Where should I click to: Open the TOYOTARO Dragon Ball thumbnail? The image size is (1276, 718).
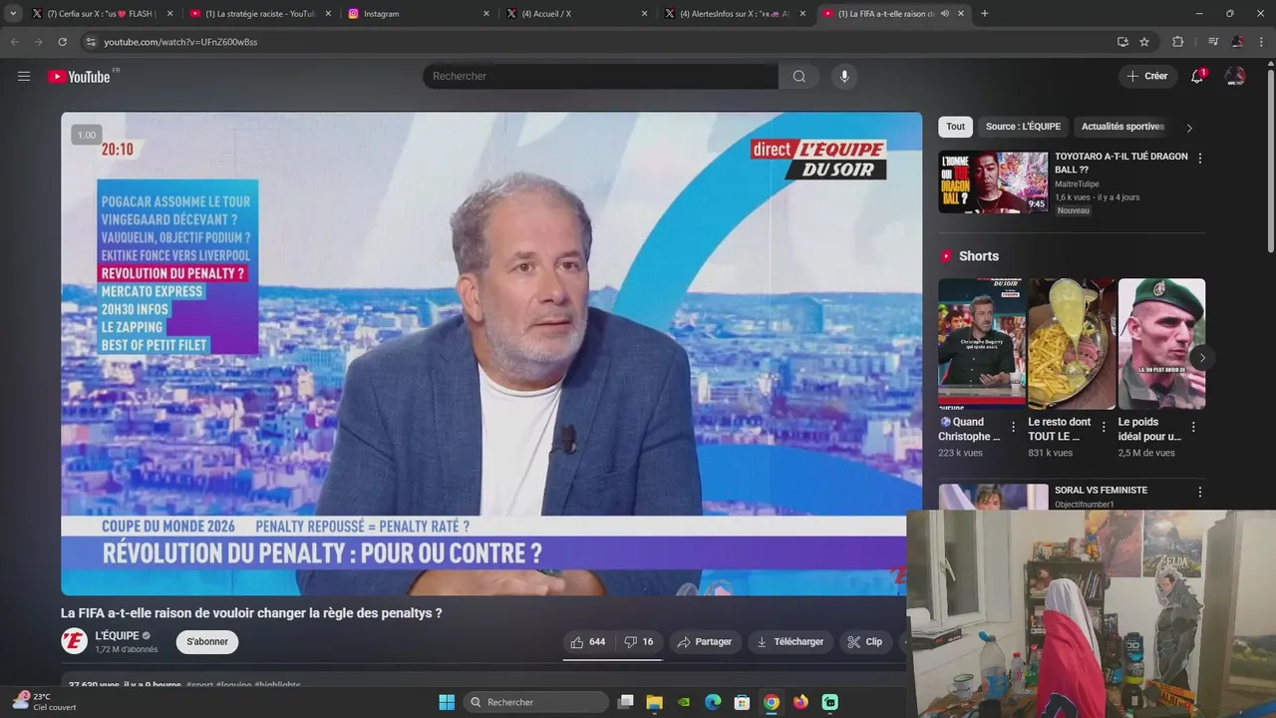993,181
